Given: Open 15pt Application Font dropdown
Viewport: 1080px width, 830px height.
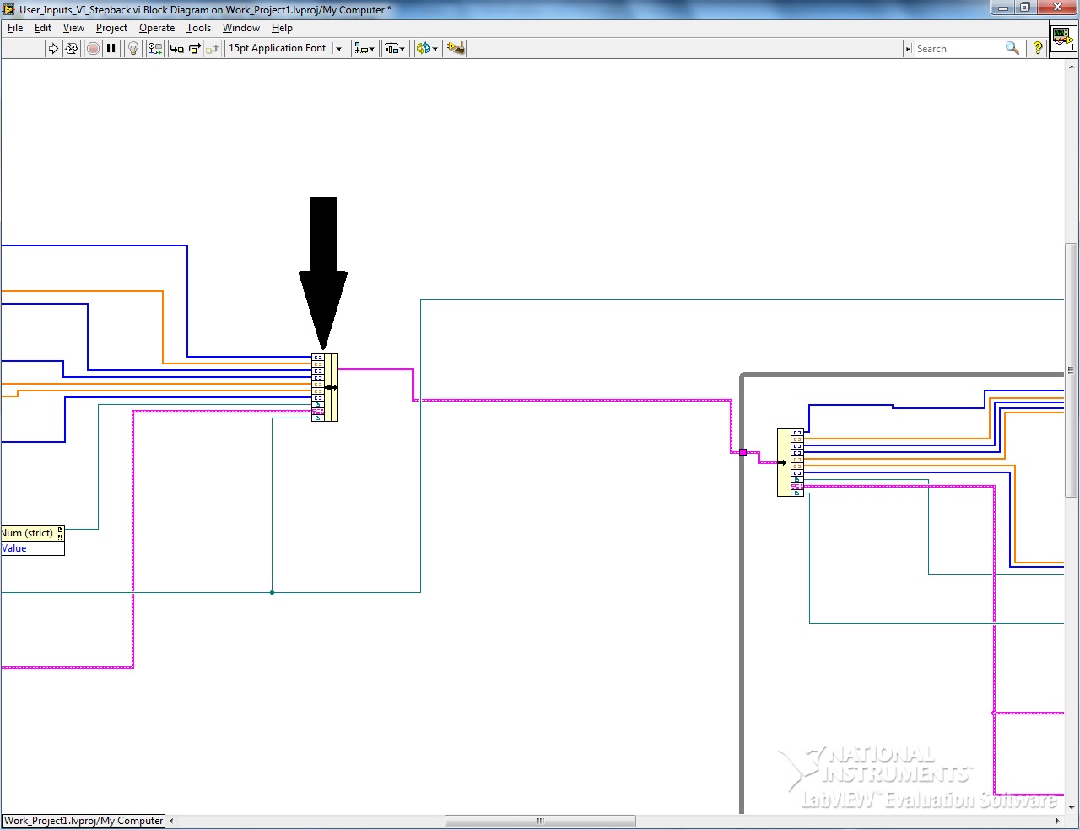Looking at the screenshot, I should pyautogui.click(x=286, y=48).
